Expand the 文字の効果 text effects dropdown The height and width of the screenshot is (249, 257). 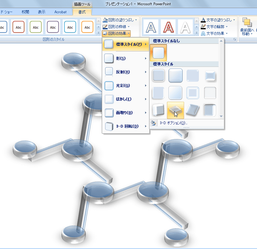click(227, 34)
